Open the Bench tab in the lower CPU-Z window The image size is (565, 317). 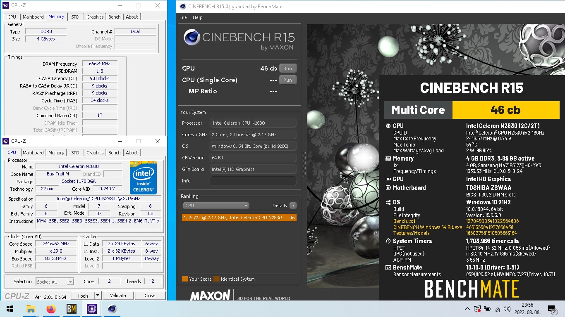coord(115,153)
